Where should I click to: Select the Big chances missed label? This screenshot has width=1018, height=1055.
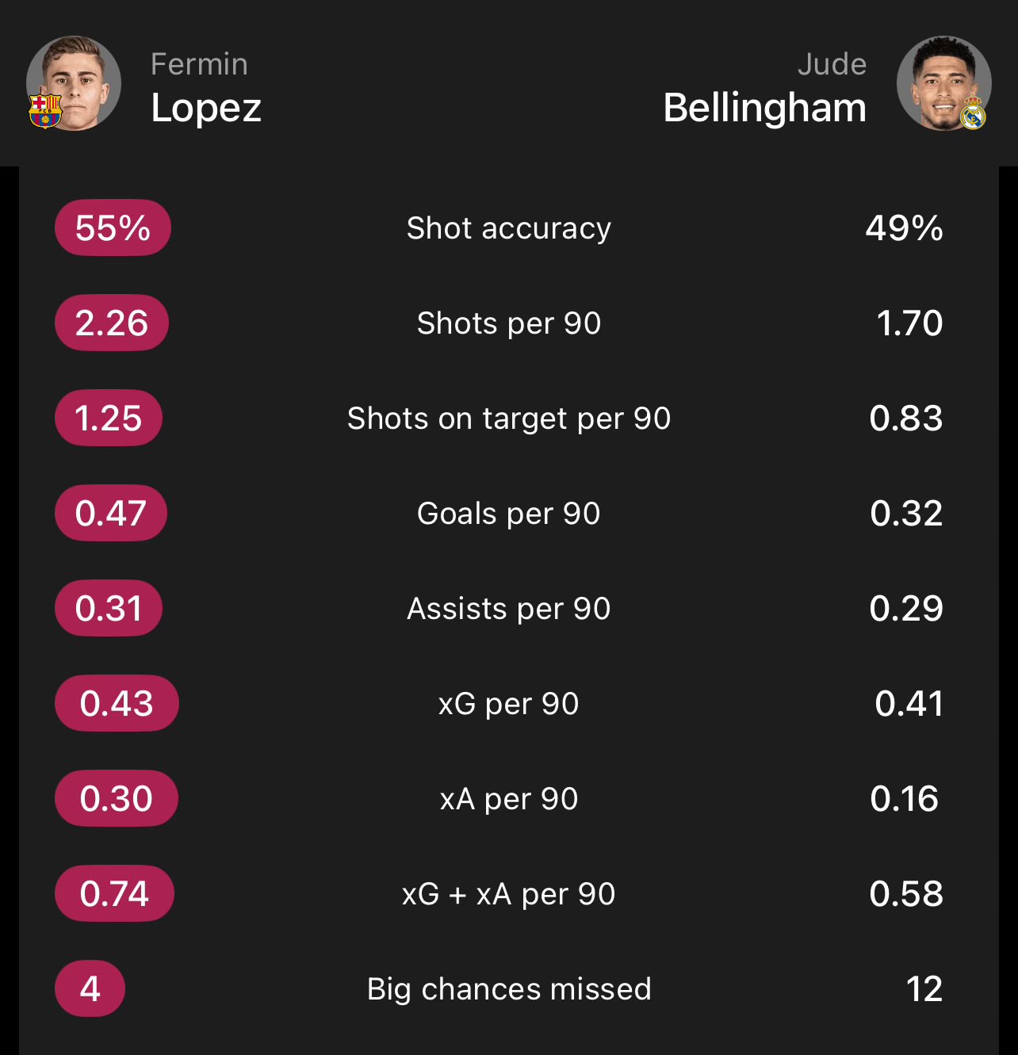(x=509, y=989)
